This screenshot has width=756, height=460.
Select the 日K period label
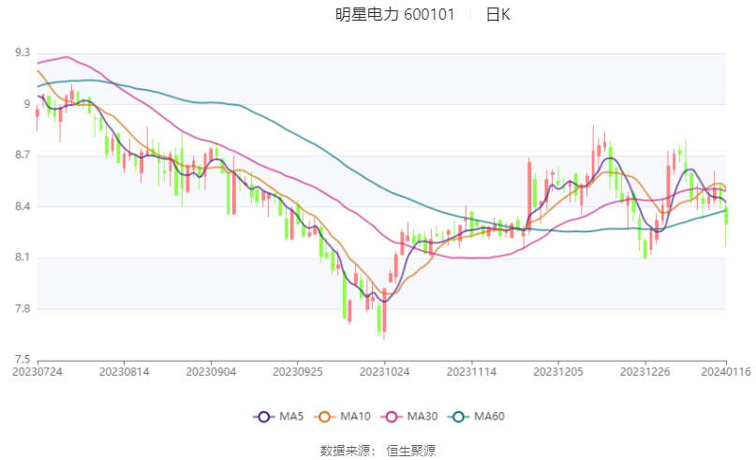497,14
